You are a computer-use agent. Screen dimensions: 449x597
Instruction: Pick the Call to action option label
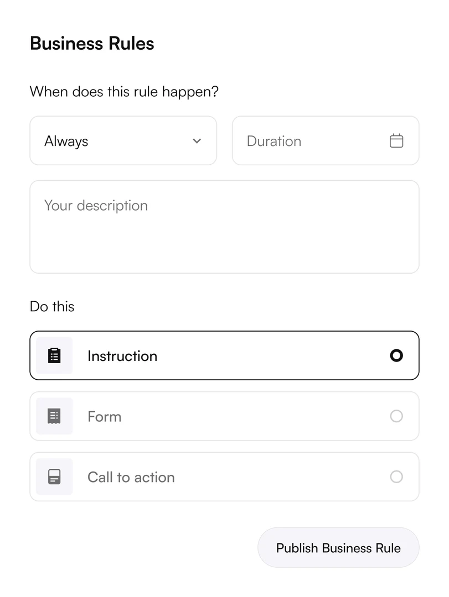click(131, 478)
